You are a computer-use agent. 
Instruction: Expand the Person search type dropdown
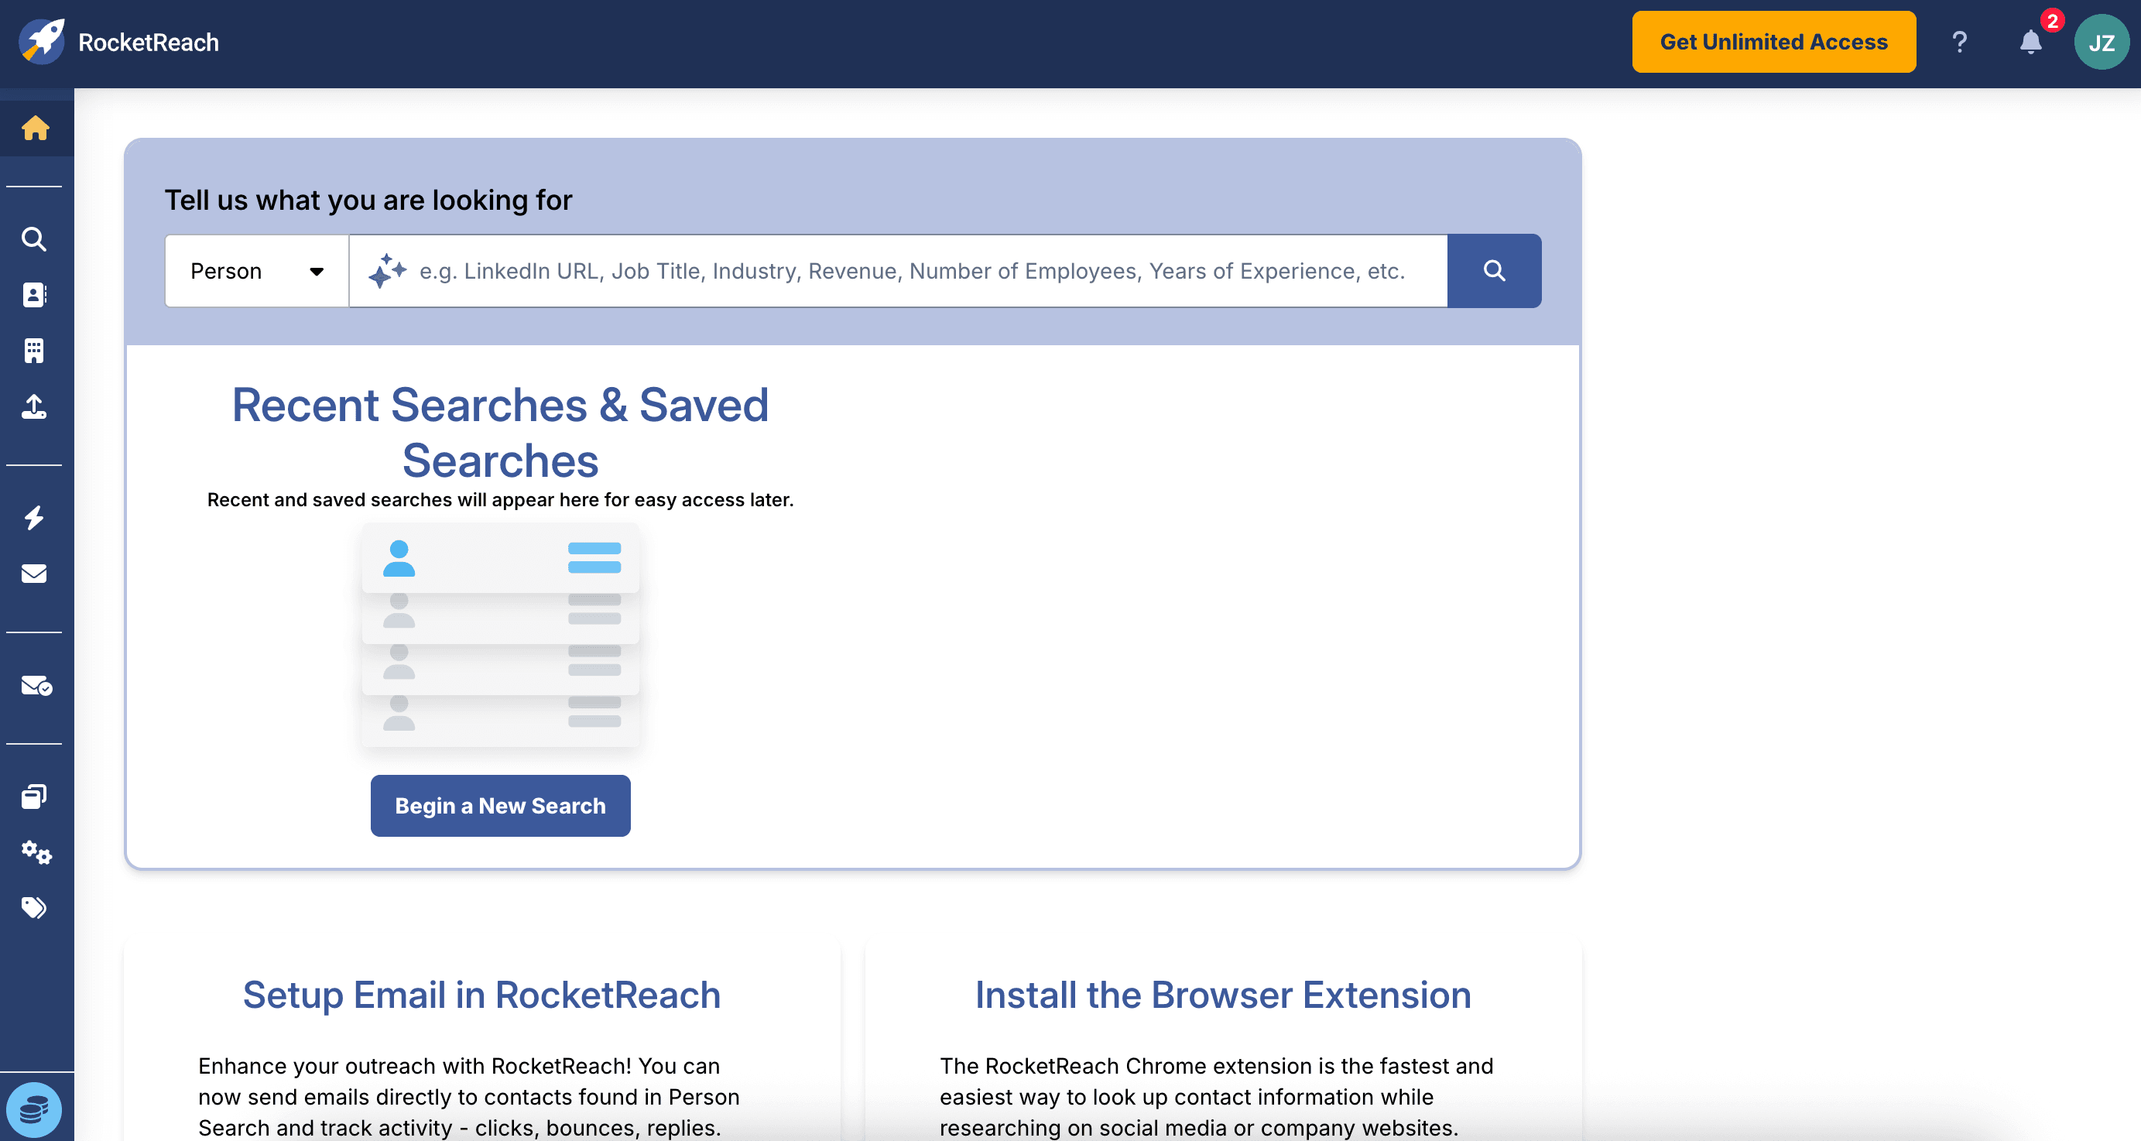tap(257, 271)
